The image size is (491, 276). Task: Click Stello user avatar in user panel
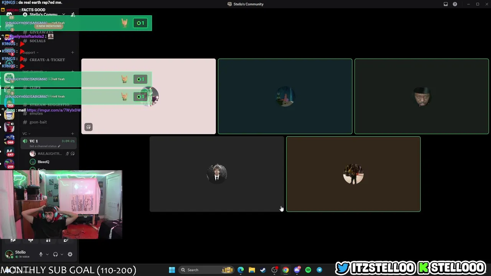coord(9,254)
